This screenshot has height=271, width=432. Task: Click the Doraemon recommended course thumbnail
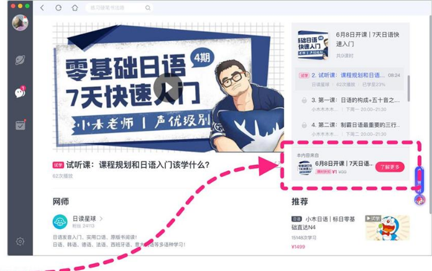pyautogui.click(x=387, y=228)
